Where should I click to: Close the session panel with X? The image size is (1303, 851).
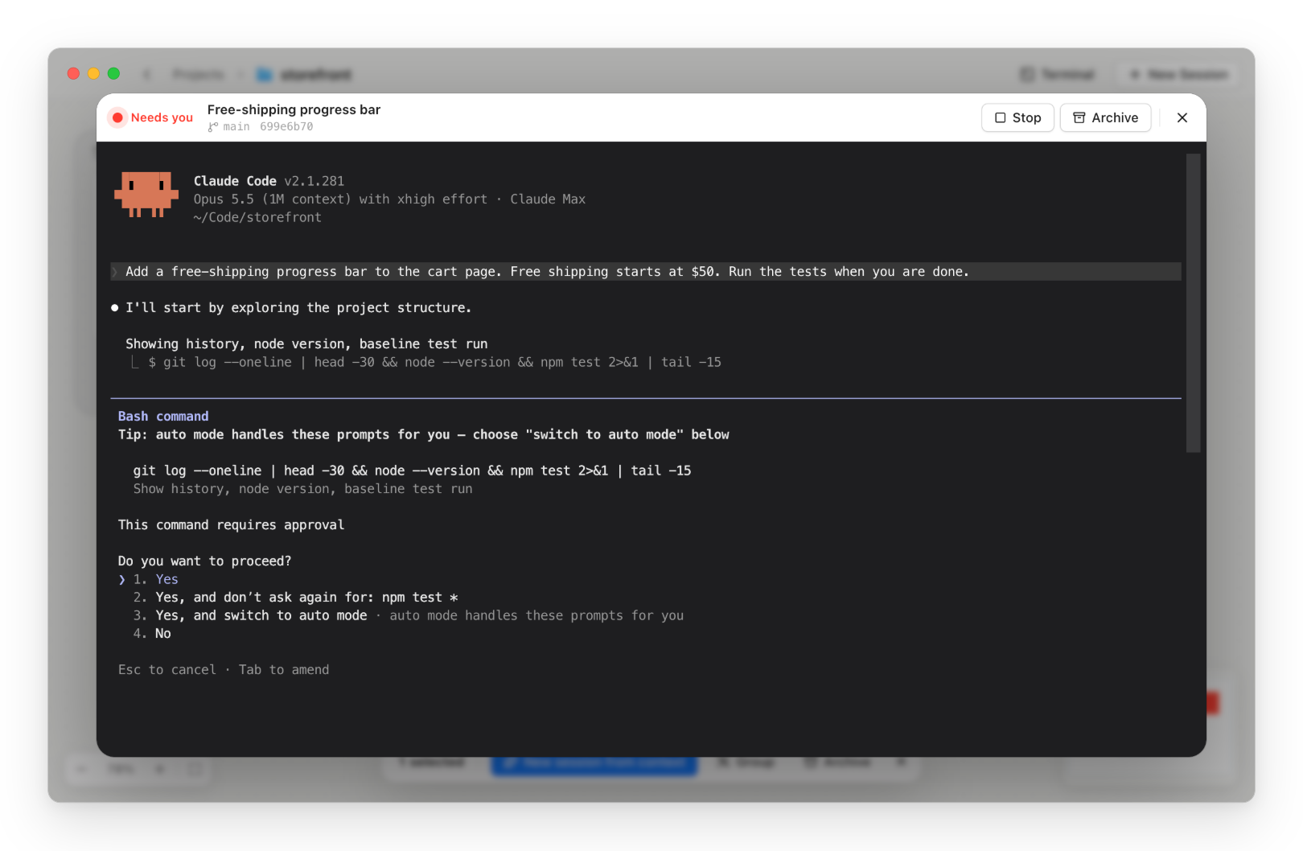click(x=1182, y=117)
